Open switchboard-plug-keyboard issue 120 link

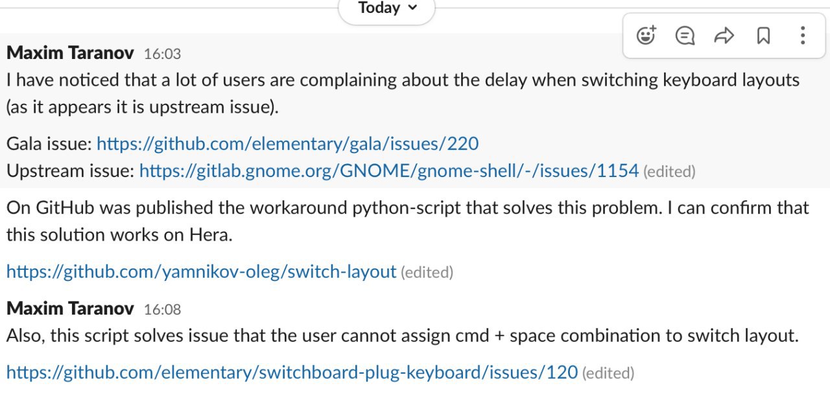click(x=292, y=372)
